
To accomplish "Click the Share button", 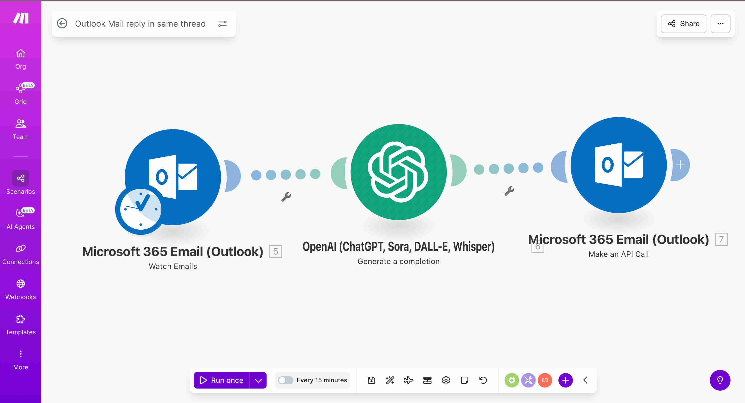I will (683, 24).
